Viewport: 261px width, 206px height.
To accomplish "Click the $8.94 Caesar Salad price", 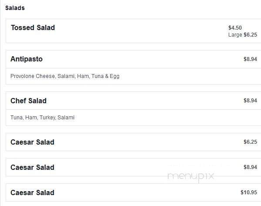I will click(x=250, y=167).
